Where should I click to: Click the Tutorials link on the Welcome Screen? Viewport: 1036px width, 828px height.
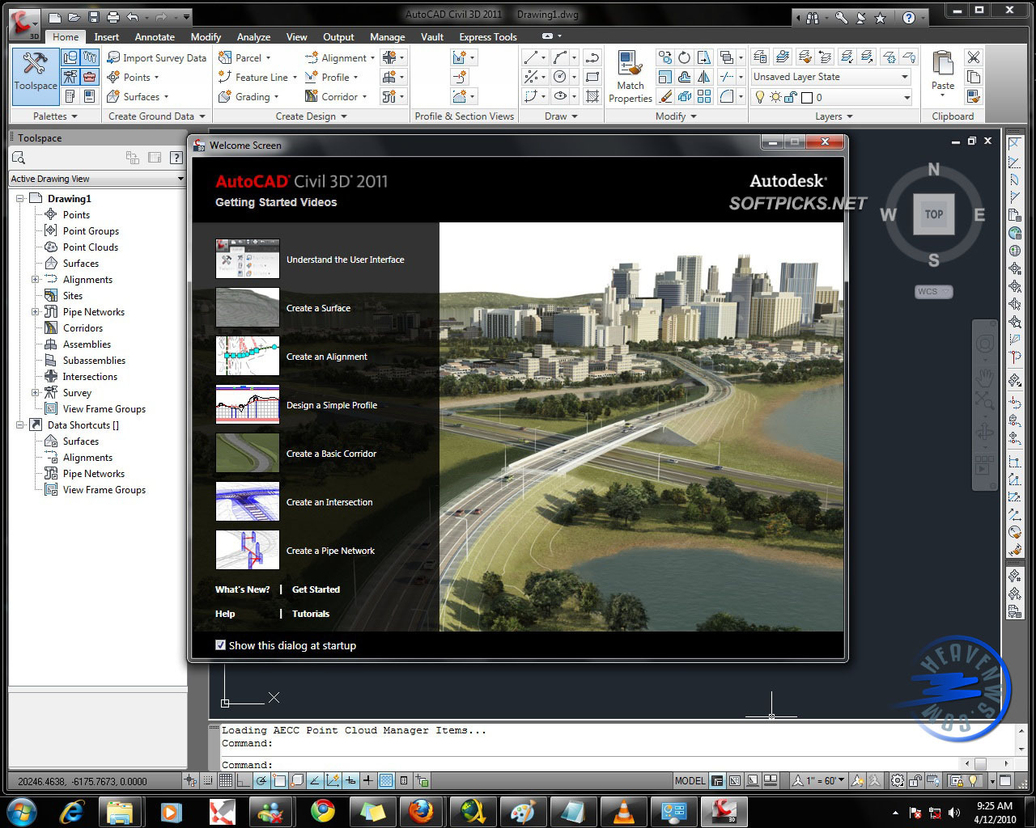pos(310,614)
